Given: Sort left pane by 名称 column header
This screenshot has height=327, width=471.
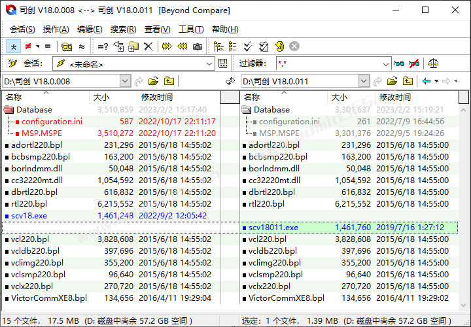Looking at the screenshot, I should tap(46, 97).
